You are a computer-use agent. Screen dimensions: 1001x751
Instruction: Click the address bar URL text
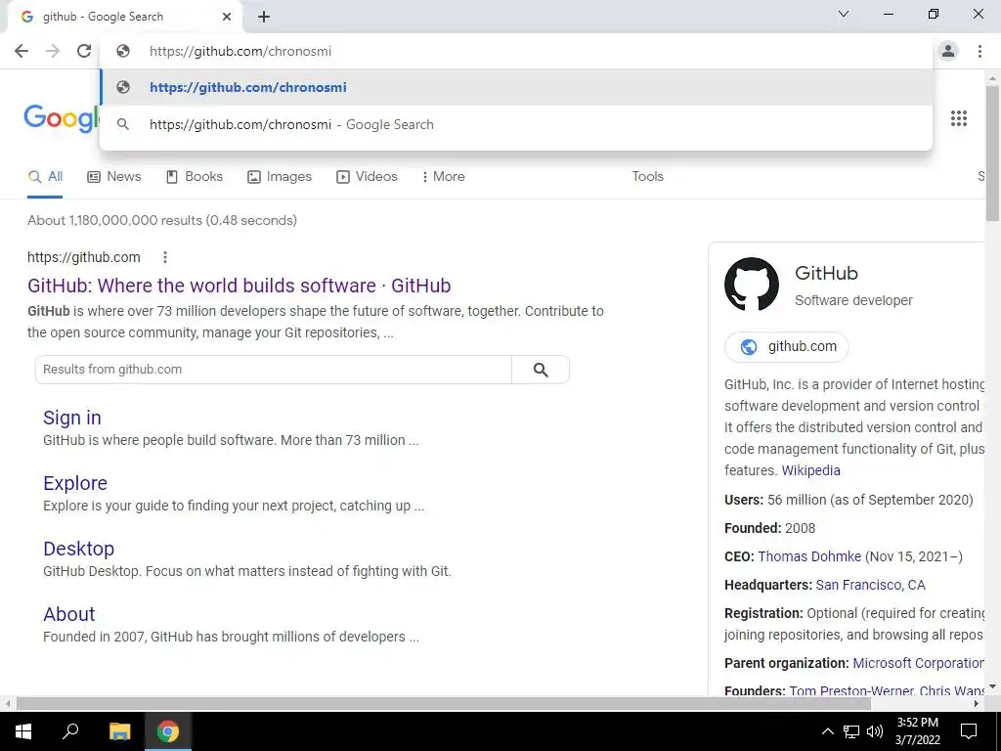(240, 51)
